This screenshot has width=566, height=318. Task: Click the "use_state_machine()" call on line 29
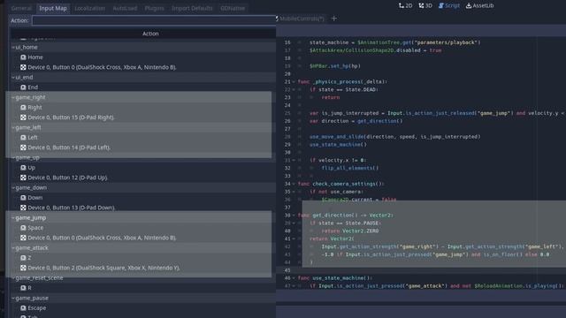tap(338, 145)
